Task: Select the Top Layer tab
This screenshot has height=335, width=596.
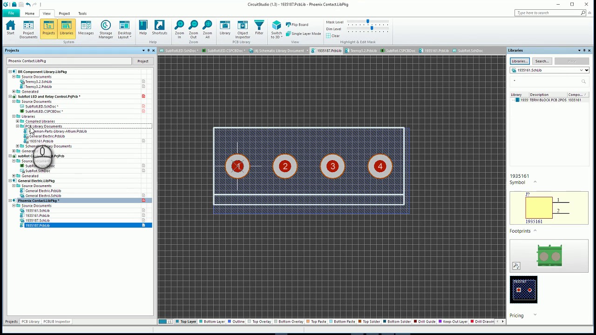Action: point(186,322)
